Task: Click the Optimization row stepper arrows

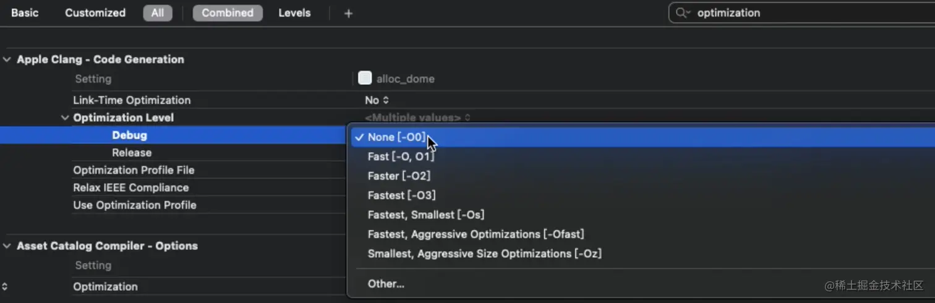Action: [5, 286]
